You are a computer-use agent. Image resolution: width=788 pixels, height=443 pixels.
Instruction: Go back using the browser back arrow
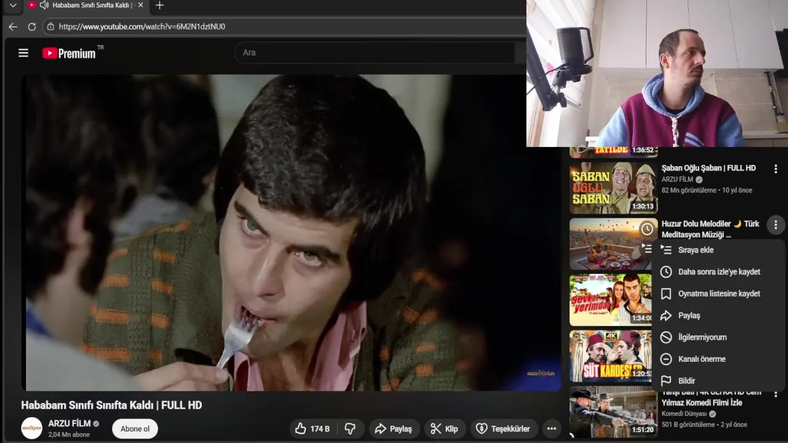pyautogui.click(x=12, y=26)
